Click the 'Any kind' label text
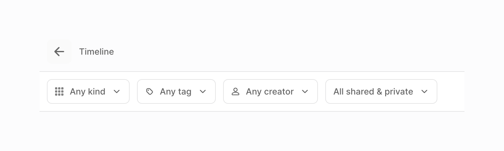The height and width of the screenshot is (151, 504). click(x=88, y=91)
